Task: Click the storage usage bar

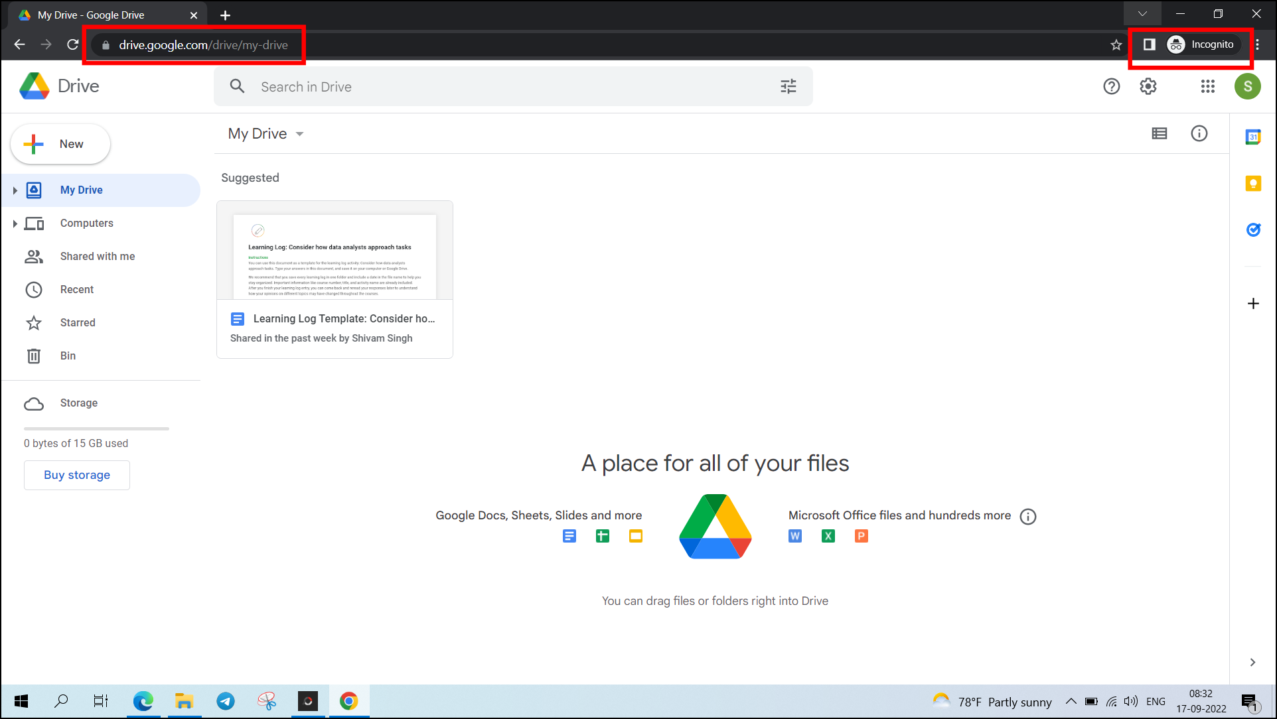Action: point(96,428)
